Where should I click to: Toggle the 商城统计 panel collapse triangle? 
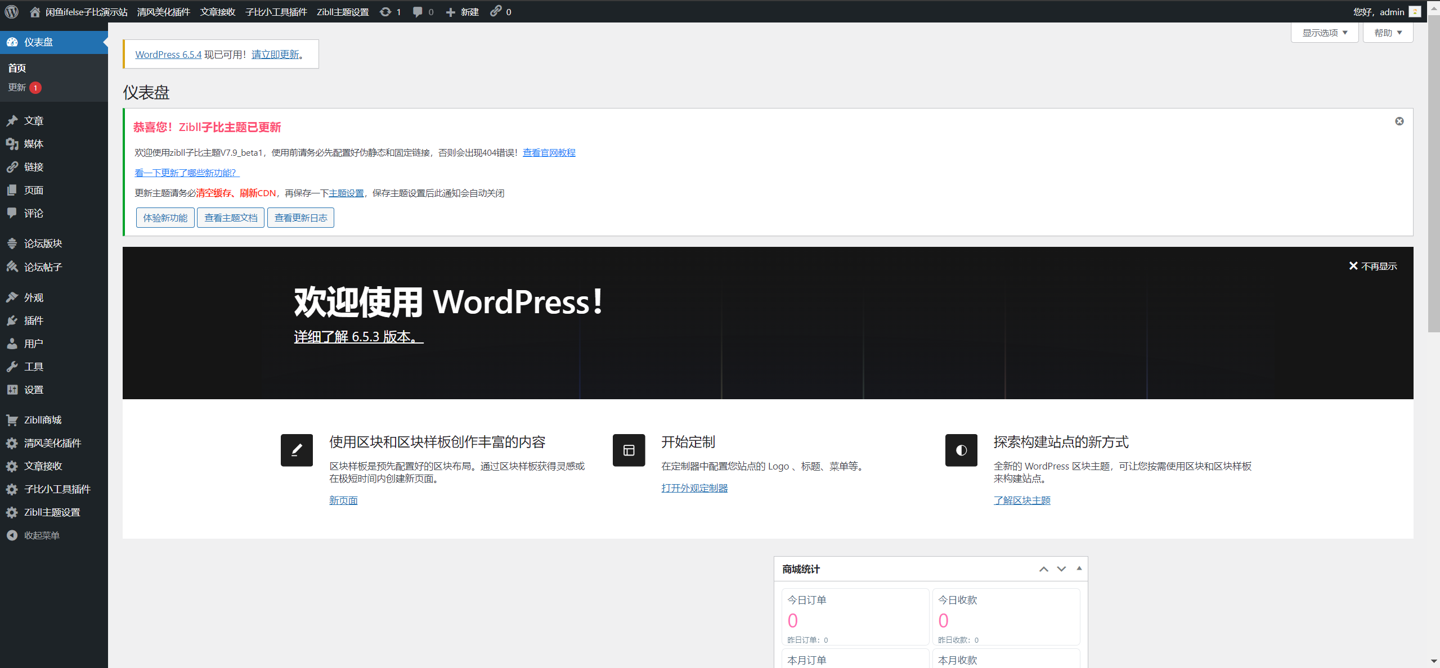point(1079,568)
